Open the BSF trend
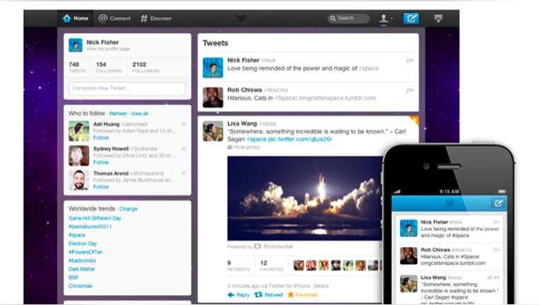This screenshot has width=540, height=305. pyautogui.click(x=74, y=277)
